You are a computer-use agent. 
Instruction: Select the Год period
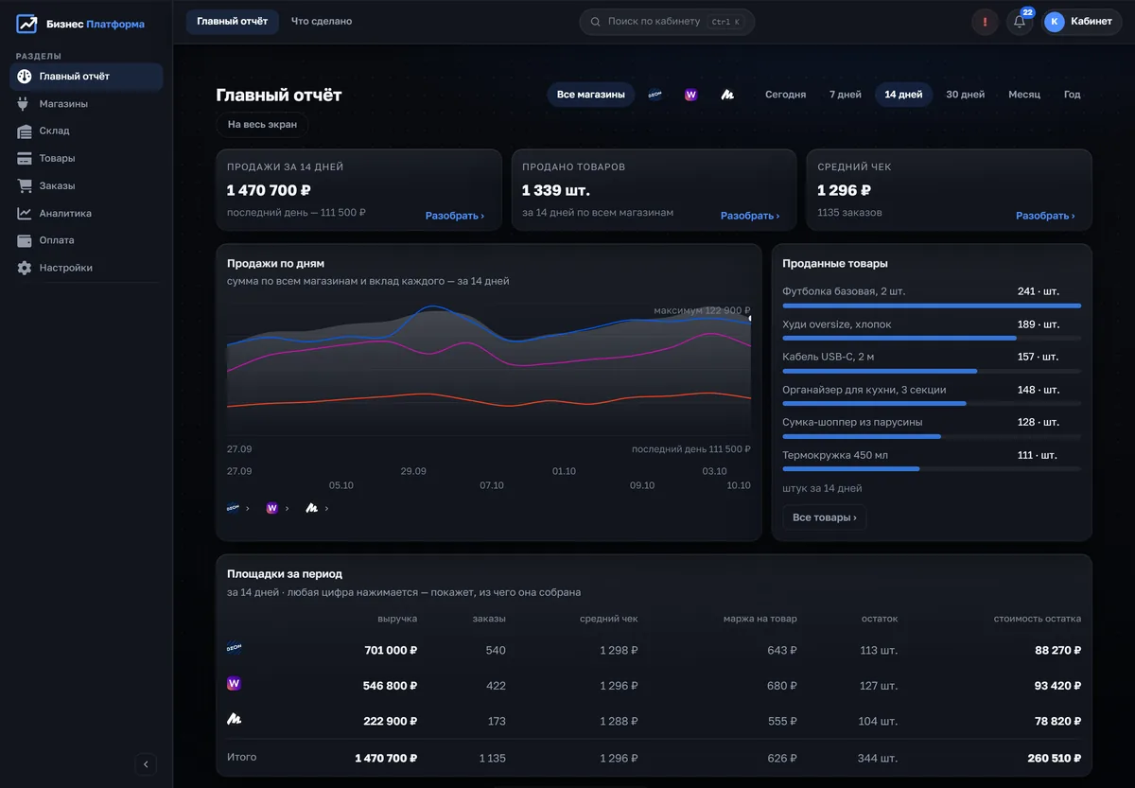click(x=1072, y=95)
